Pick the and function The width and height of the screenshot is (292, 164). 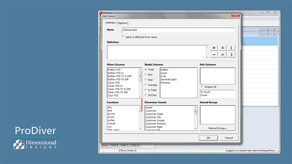point(109,110)
